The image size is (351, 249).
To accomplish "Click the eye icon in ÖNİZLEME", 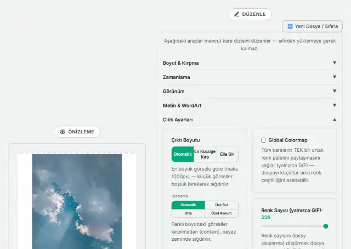I will (x=63, y=132).
